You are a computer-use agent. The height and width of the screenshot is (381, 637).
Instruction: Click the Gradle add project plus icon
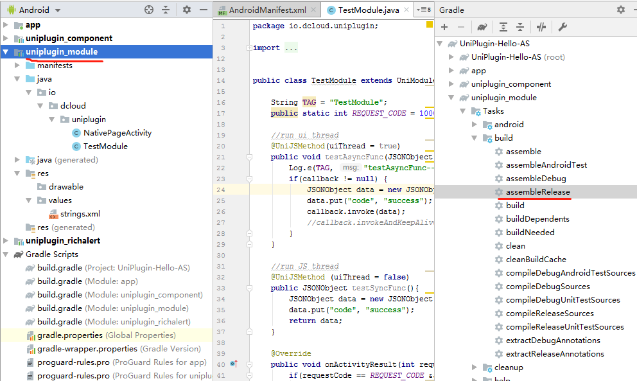pos(444,27)
